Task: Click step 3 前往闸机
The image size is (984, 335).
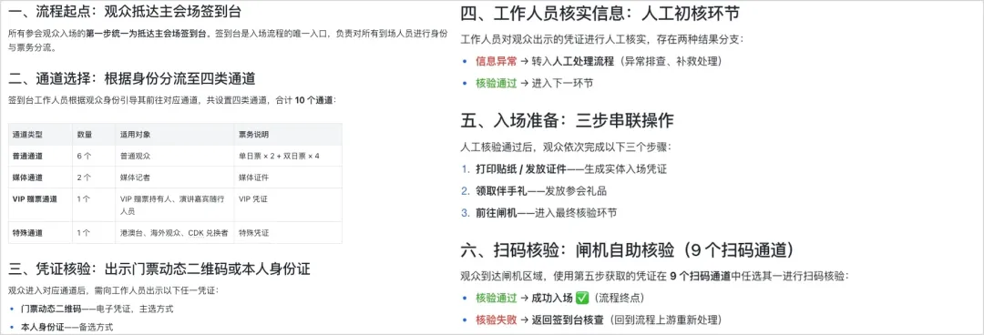Action: click(547, 213)
